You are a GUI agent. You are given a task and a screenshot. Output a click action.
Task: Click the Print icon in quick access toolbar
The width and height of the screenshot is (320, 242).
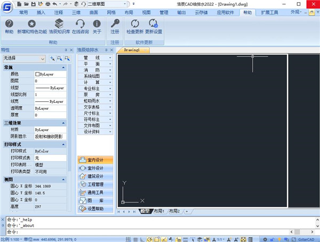click(x=47, y=4)
